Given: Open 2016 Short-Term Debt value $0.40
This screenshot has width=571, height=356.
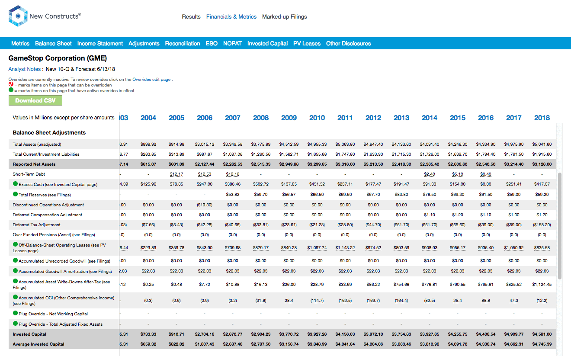Looking at the screenshot, I should [x=486, y=174].
